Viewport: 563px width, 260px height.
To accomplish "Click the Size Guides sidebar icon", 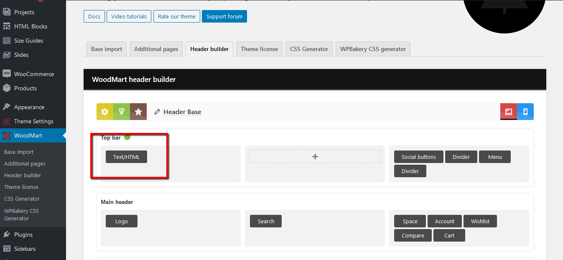I will (x=7, y=41).
